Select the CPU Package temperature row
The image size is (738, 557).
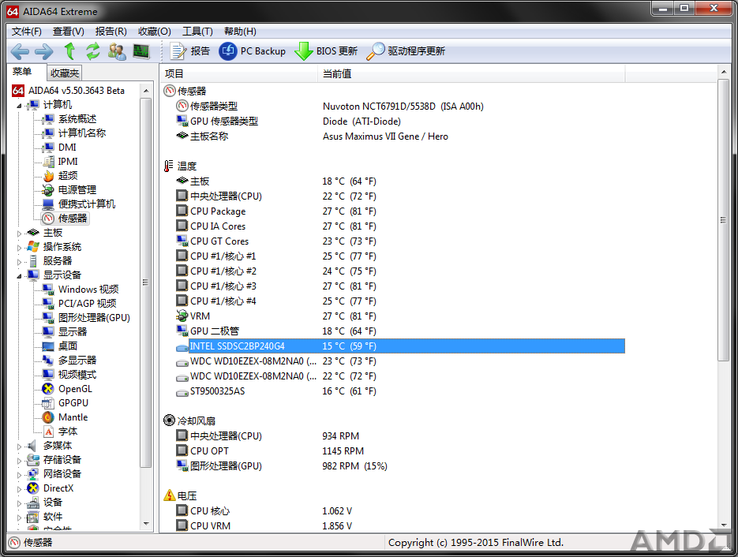click(400, 211)
